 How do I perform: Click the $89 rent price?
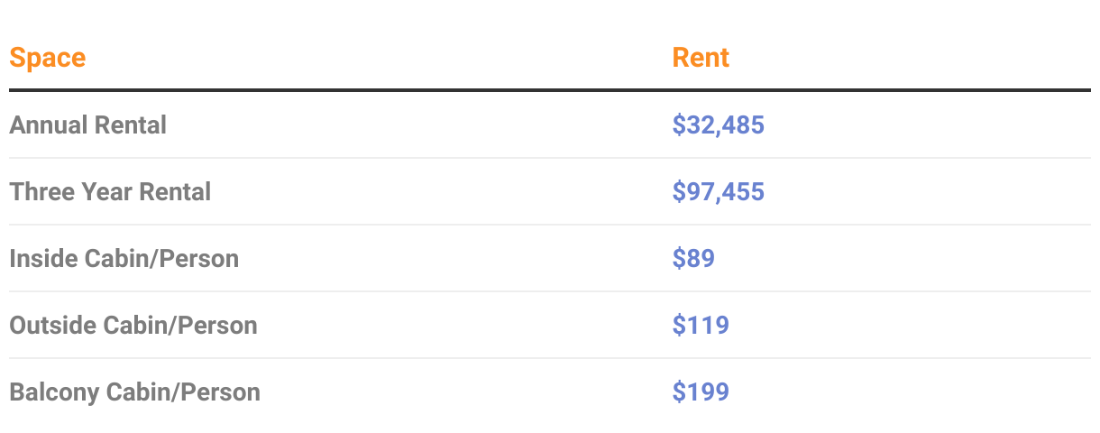point(693,258)
